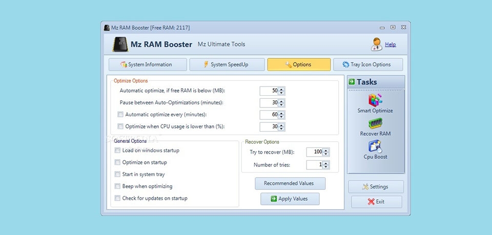Check the Automatic optimize every minutes box
The image size is (492, 235).
pyautogui.click(x=120, y=115)
